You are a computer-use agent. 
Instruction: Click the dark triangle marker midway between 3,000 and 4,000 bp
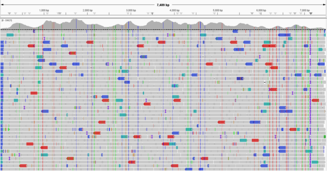(152, 14)
